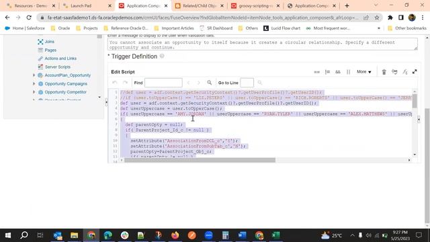
Task: Click the right arrow of script horizontal scrollbar
Action: (x=409, y=160)
